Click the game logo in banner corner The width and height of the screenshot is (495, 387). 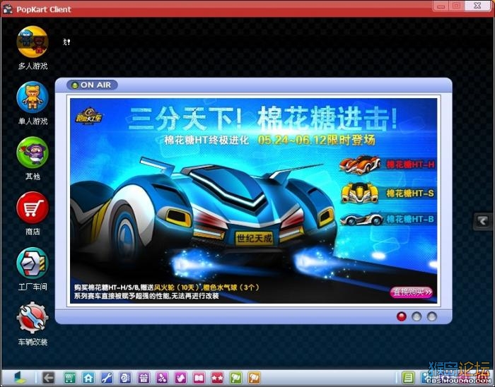88,116
